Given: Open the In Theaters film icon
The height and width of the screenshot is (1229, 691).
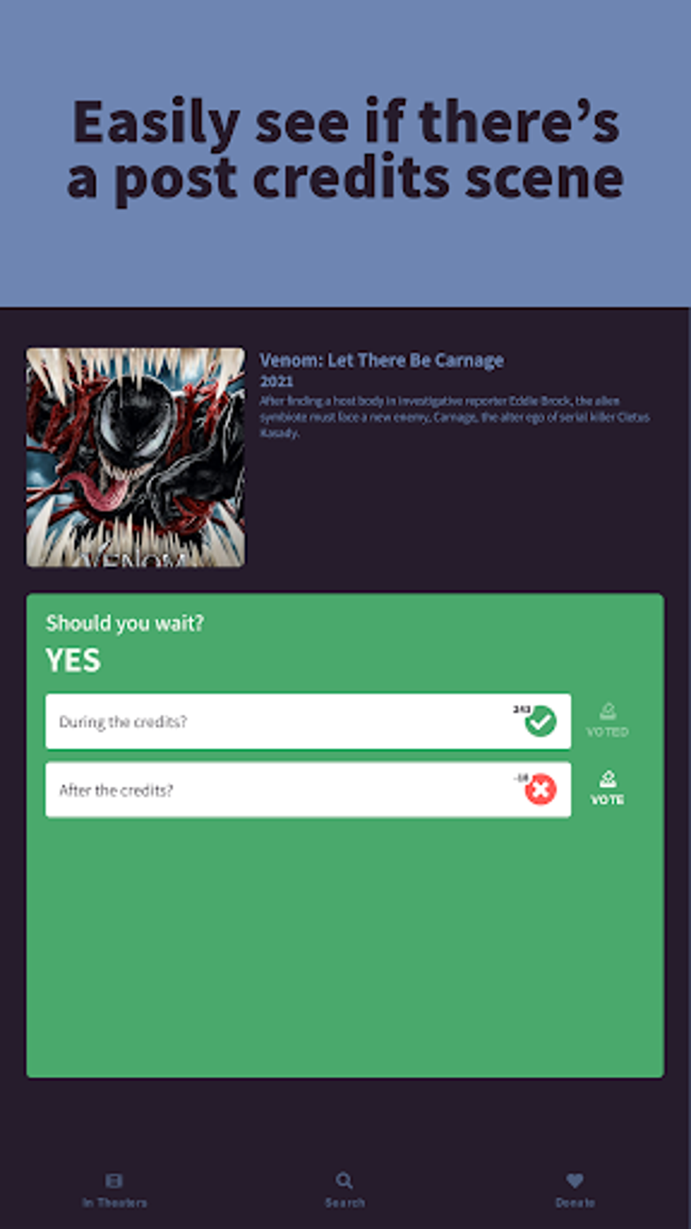Looking at the screenshot, I should pos(114,1180).
